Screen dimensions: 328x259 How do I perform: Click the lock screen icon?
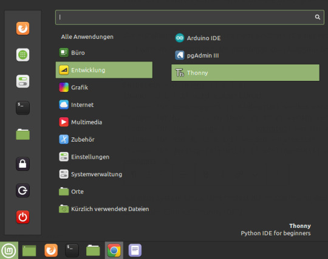point(23,164)
